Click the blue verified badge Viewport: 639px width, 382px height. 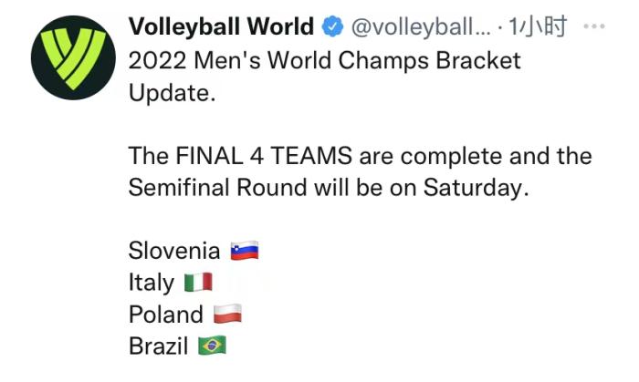point(333,28)
